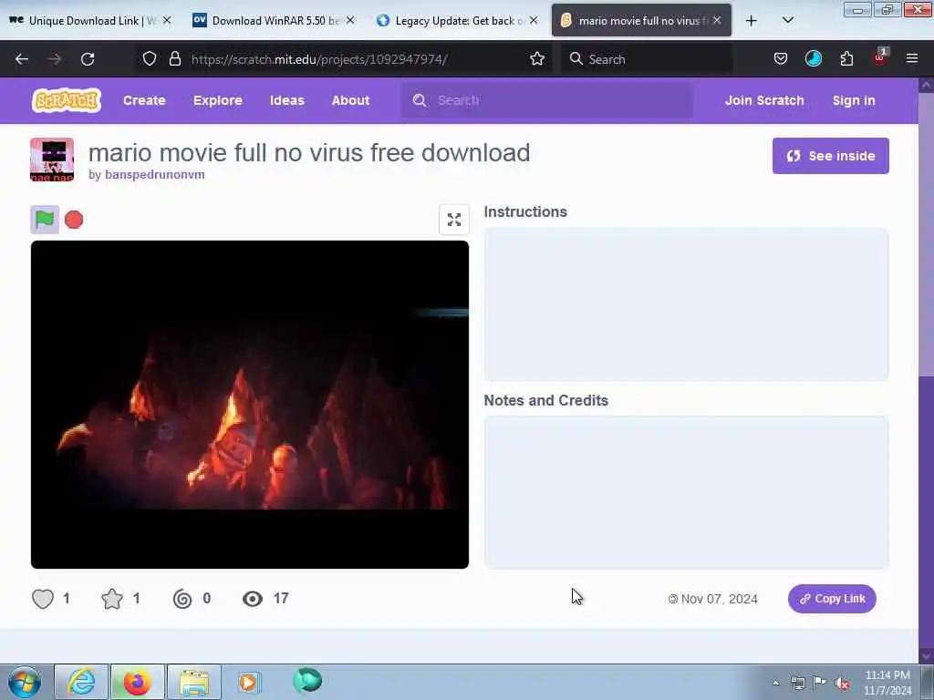Love the project with heart icon
This screenshot has width=934, height=700.
click(x=43, y=599)
